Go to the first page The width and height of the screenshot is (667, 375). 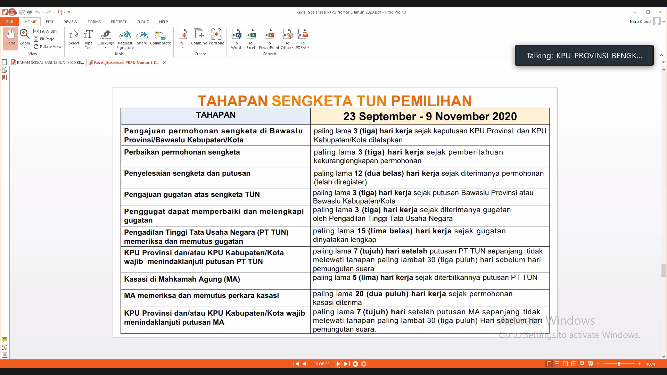coord(296,364)
